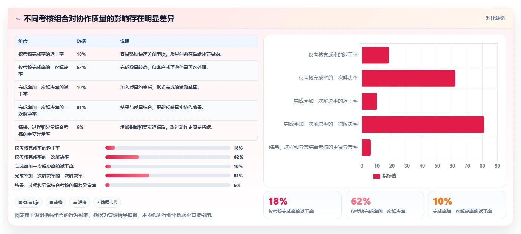The width and height of the screenshot is (521, 234).
Task: Click the chart bar for 重复异常率
Action: click(x=366, y=147)
